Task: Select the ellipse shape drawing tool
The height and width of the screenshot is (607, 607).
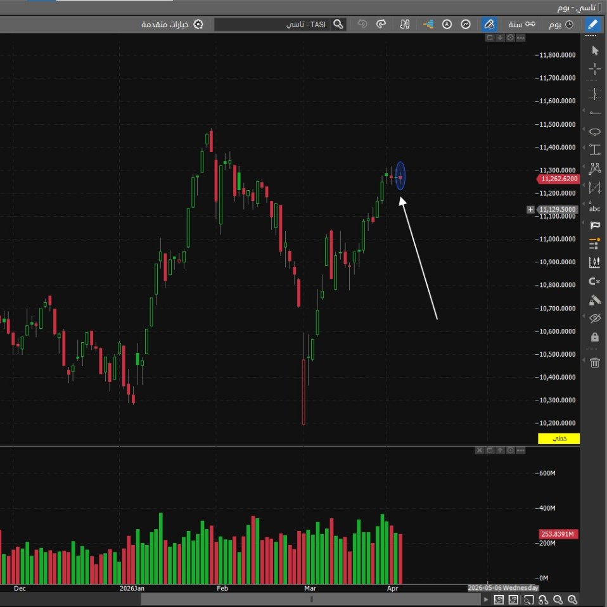Action: pos(595,132)
